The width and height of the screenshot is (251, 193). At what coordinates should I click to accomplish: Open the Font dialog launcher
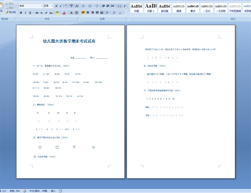pyautogui.click(x=78, y=19)
